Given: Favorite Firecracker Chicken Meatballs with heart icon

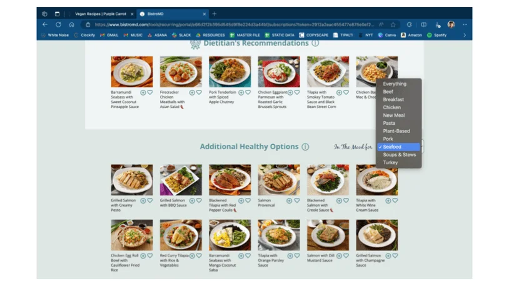Looking at the screenshot, I should pyautogui.click(x=199, y=92).
